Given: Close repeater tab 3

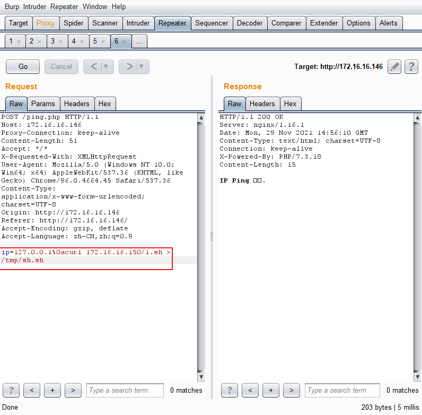Looking at the screenshot, I should coord(60,42).
